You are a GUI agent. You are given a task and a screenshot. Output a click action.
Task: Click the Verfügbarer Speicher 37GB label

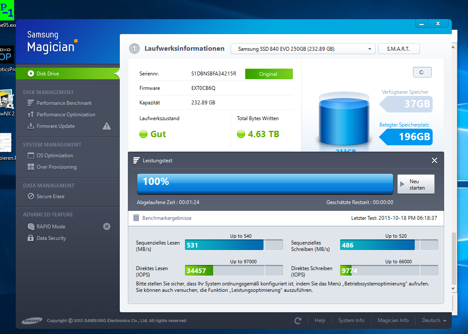coord(406,104)
